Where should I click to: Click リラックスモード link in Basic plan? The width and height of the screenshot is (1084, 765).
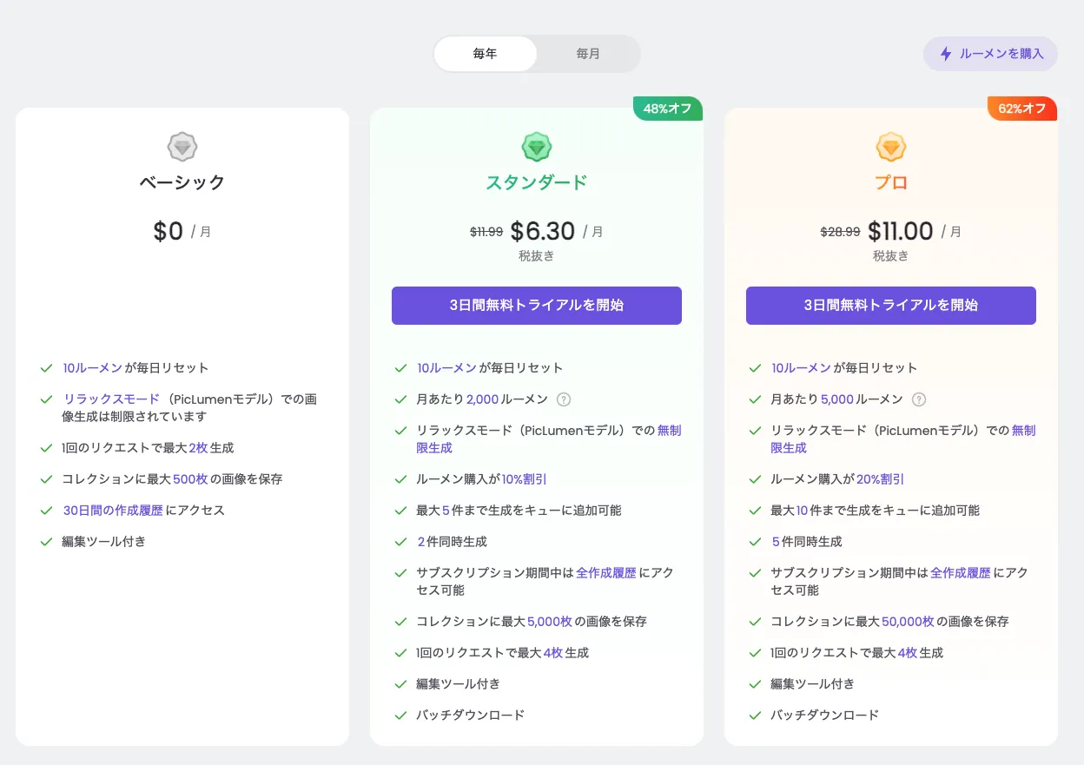(x=111, y=399)
